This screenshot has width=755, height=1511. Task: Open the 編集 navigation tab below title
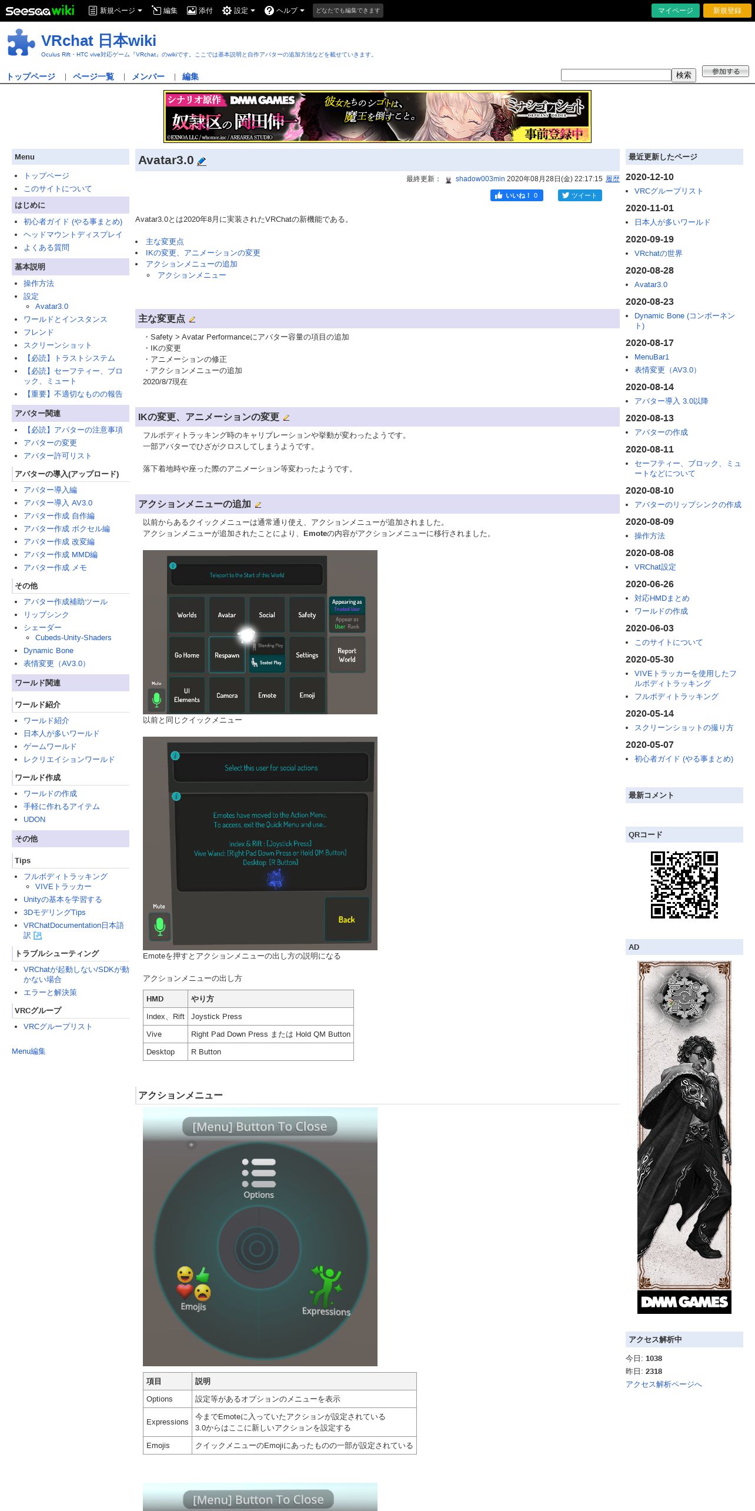click(191, 76)
